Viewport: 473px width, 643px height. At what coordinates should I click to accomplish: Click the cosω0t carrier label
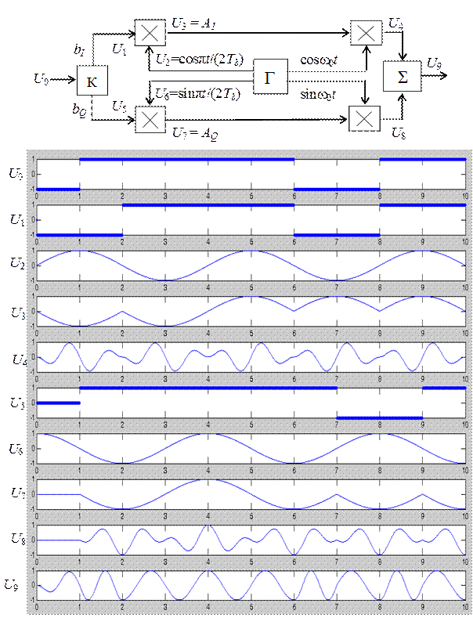[x=319, y=60]
